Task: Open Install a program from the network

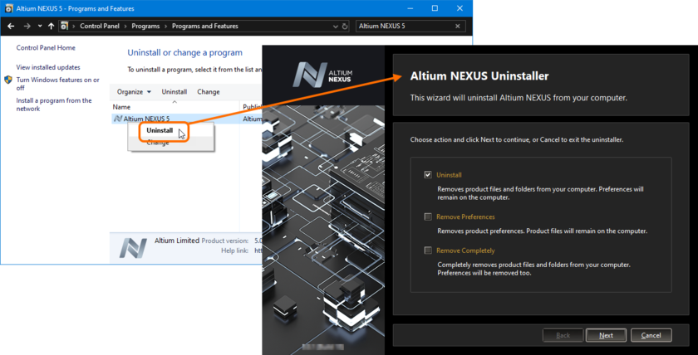Action: (x=54, y=105)
